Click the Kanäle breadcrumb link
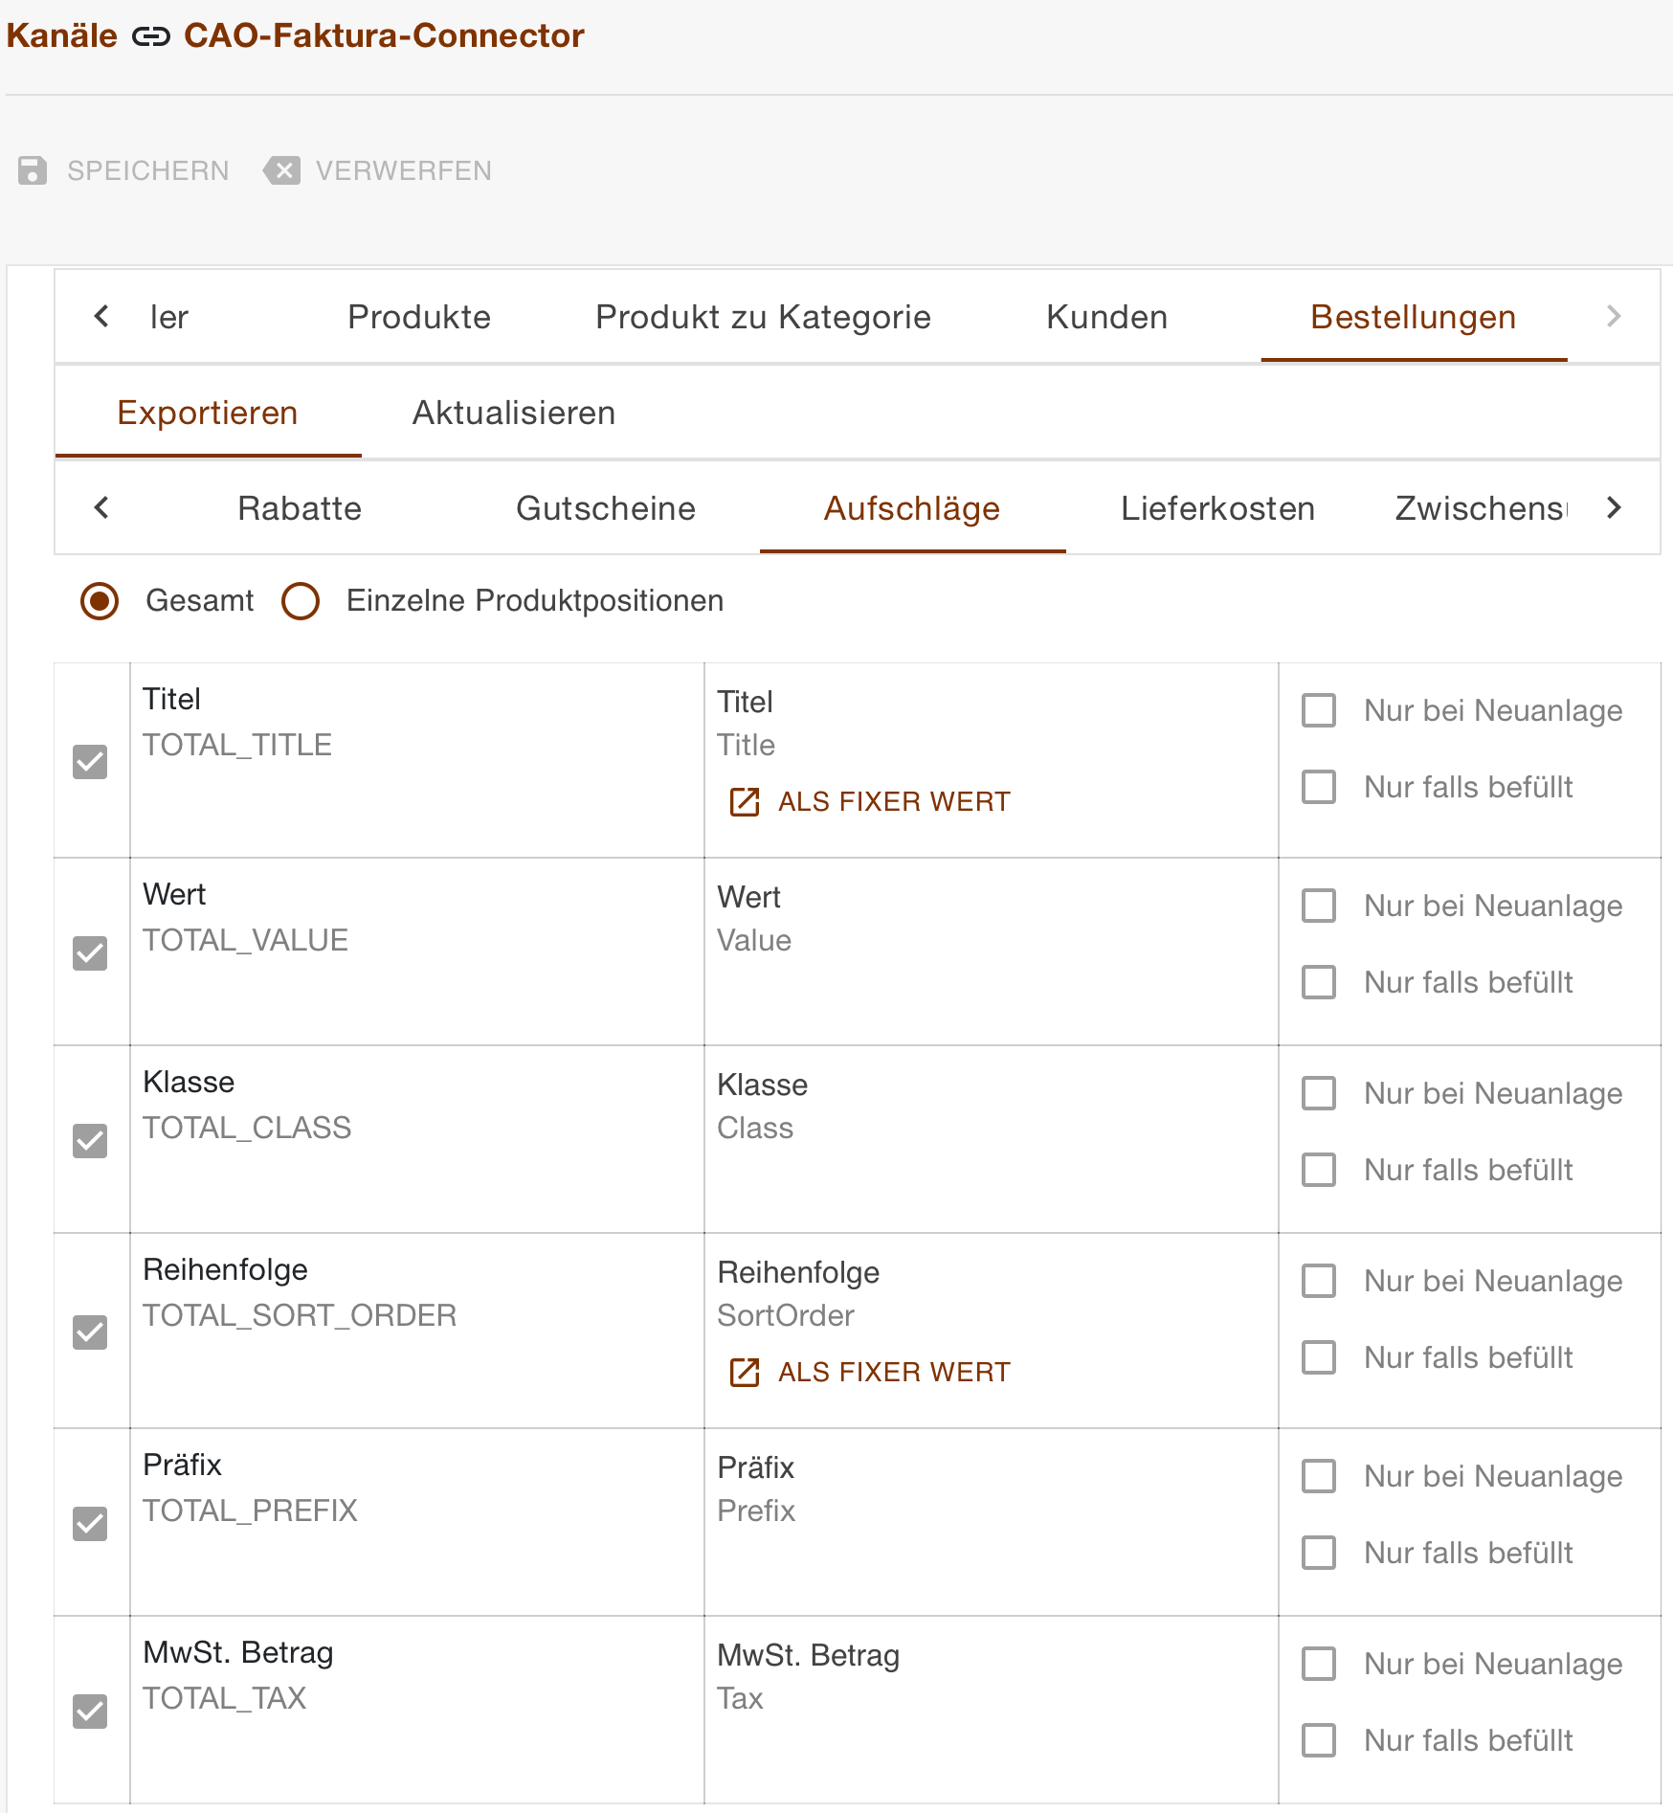 click(61, 36)
